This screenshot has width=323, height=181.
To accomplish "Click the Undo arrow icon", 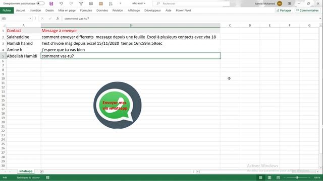I will [x=61, y=4].
